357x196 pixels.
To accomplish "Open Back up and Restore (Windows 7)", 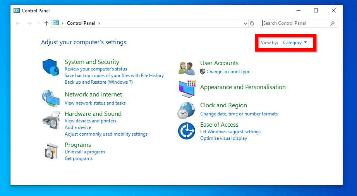I will (x=99, y=82).
